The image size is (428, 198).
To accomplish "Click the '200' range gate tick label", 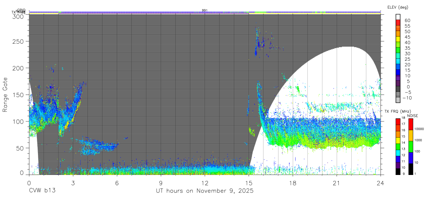I will point(18,68).
